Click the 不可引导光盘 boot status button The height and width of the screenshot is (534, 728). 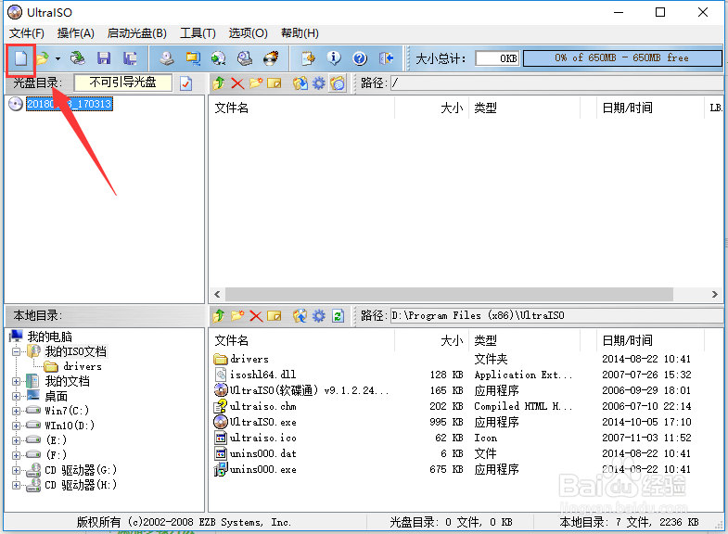coord(123,83)
